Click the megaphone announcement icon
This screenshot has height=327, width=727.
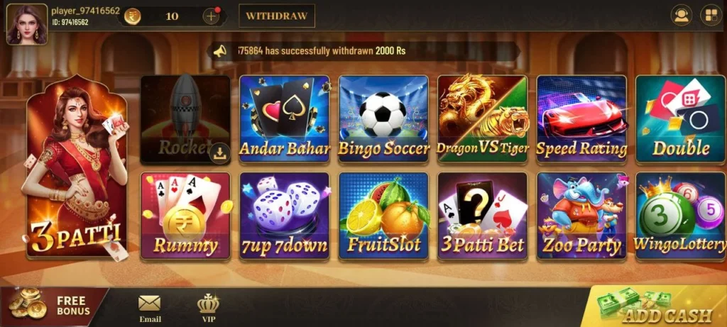tap(220, 51)
